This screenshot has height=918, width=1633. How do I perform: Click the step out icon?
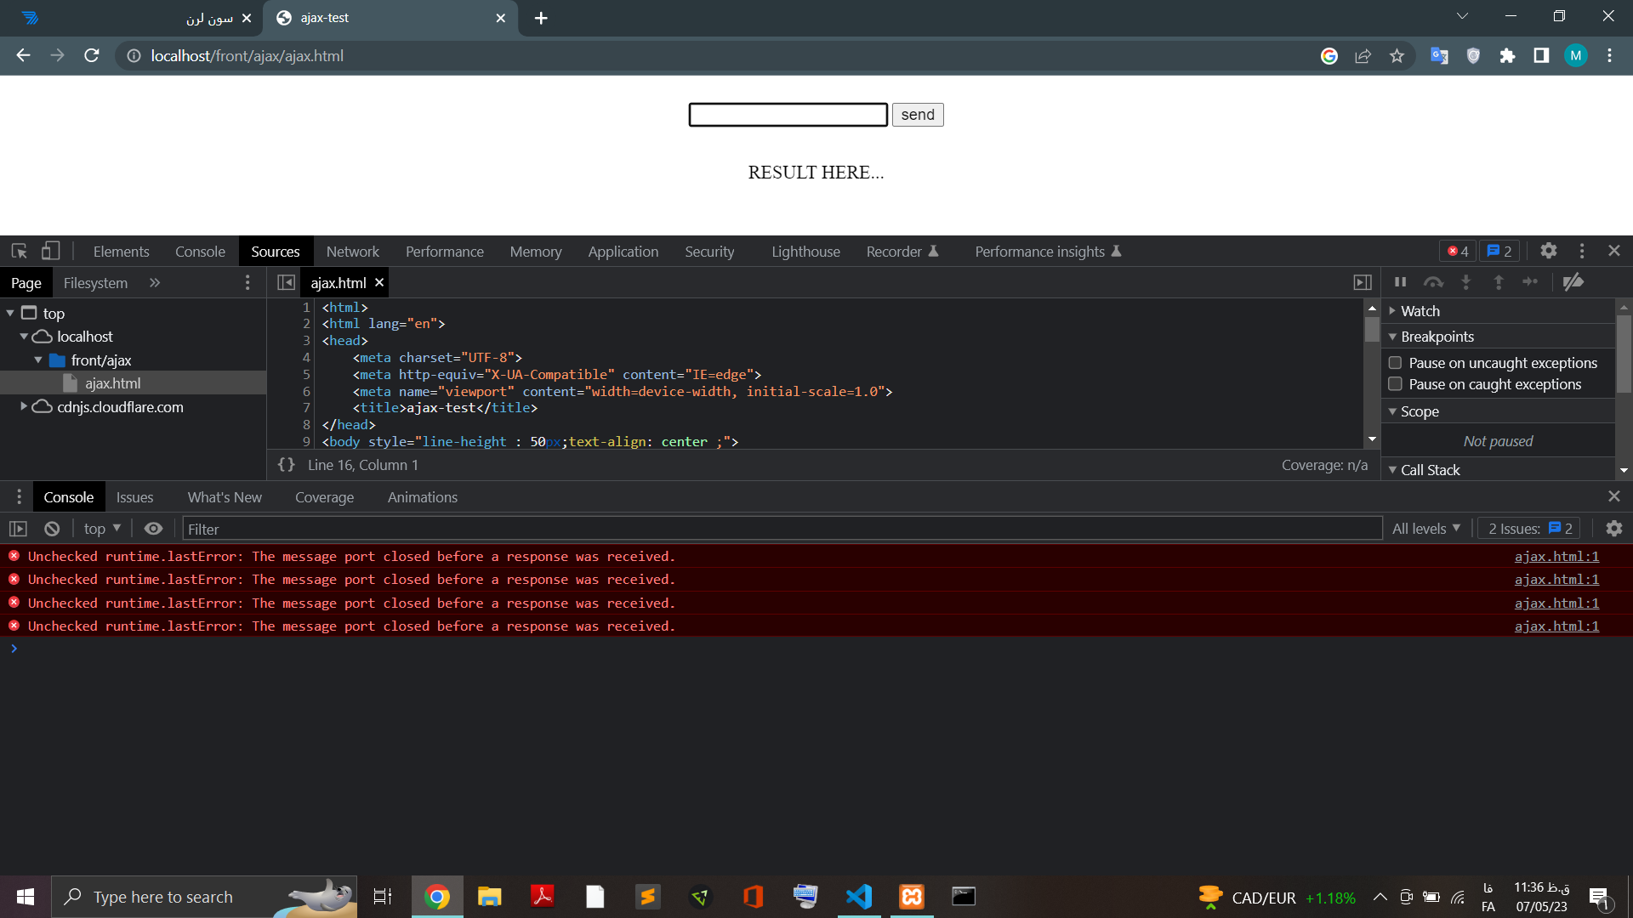1499,281
